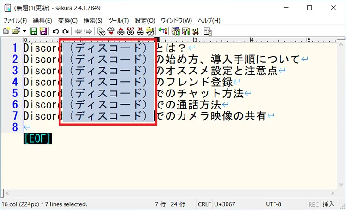This screenshot has height=210, width=346.
Task: Minimize the sakura window
Action: click(x=286, y=8)
